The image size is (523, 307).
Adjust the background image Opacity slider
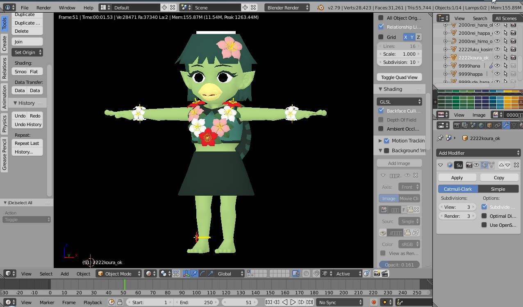tap(399, 264)
